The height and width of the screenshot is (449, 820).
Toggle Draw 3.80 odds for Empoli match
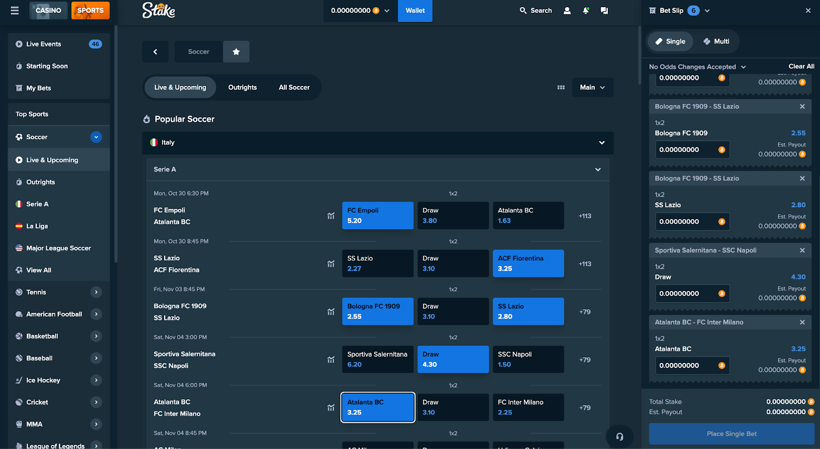pyautogui.click(x=453, y=216)
